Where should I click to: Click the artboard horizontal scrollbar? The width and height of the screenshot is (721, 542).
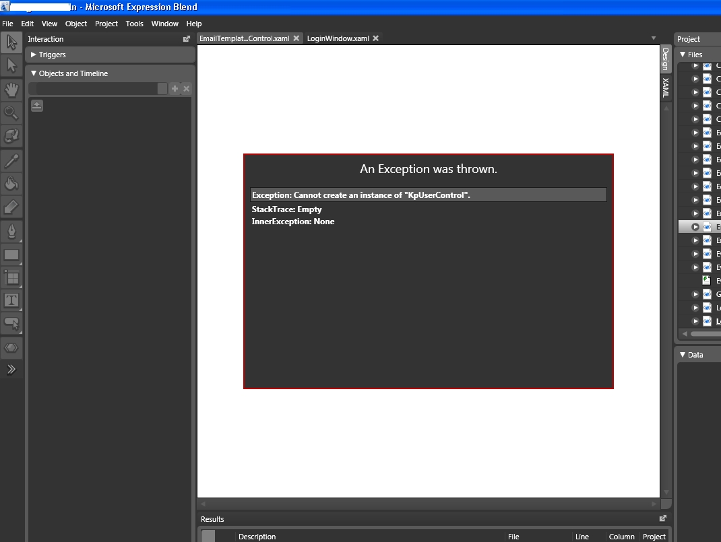[429, 504]
